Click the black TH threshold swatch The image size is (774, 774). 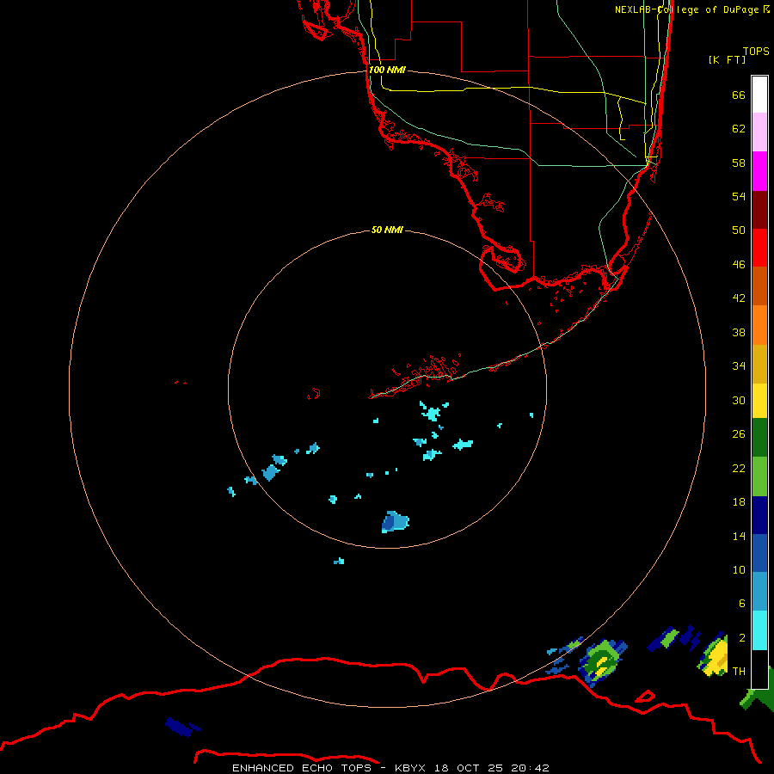(x=759, y=668)
